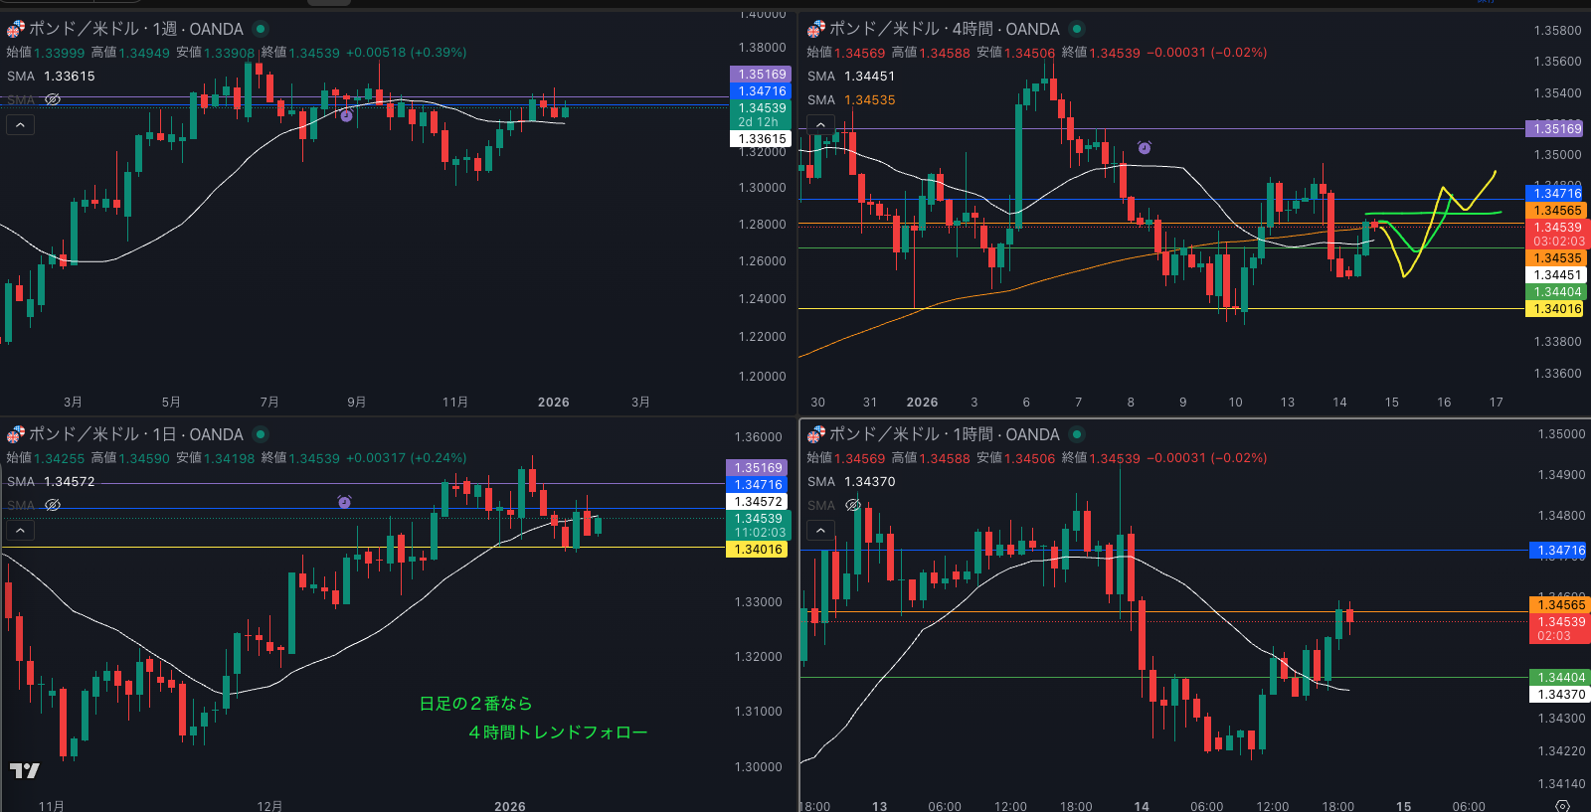The image size is (1591, 812).
Task: Click the alert clock icon on the weekly chart
Action: (346, 116)
